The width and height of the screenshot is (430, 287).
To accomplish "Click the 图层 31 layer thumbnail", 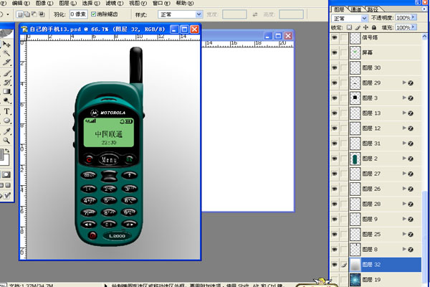I will point(355,143).
